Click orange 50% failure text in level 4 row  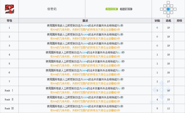point(85,57)
